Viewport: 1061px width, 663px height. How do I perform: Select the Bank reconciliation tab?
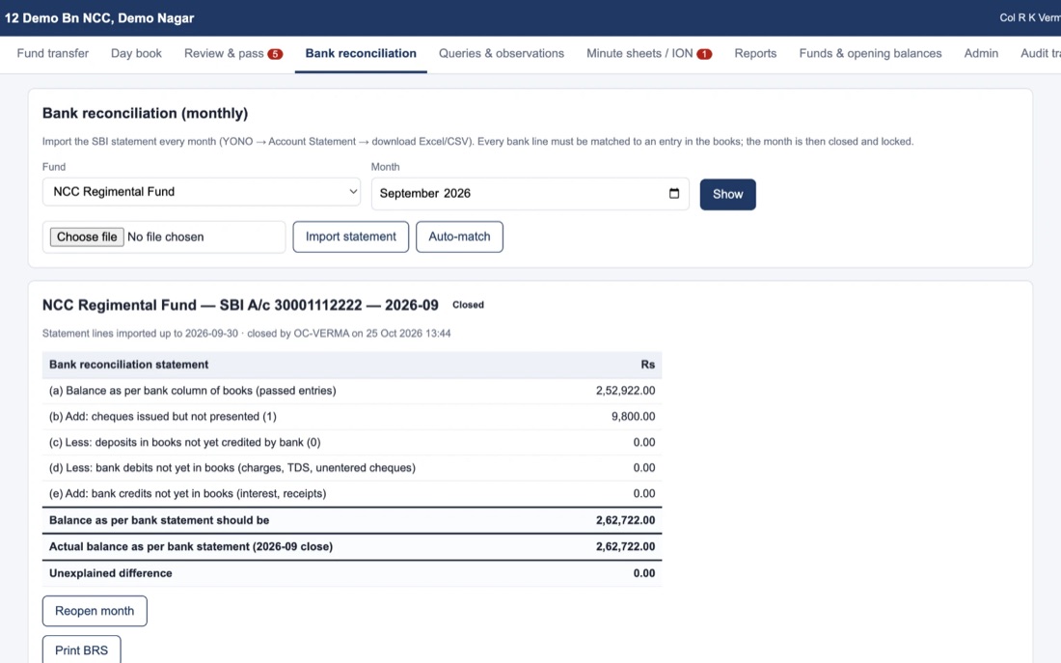(x=361, y=53)
